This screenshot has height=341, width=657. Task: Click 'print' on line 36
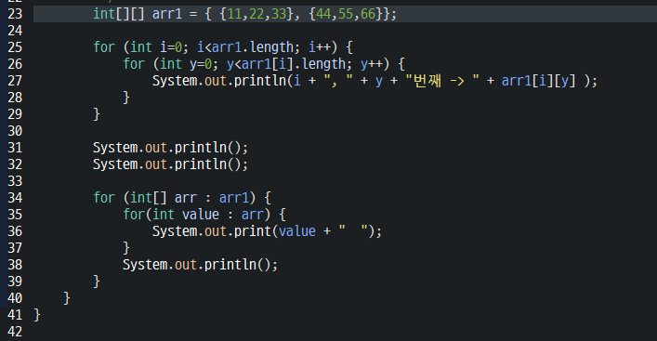pos(253,231)
